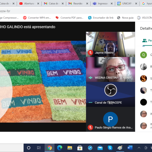Screen dimensions: 152x152
Task: Open Windows Cortana search circle
Action: coord(29,148)
